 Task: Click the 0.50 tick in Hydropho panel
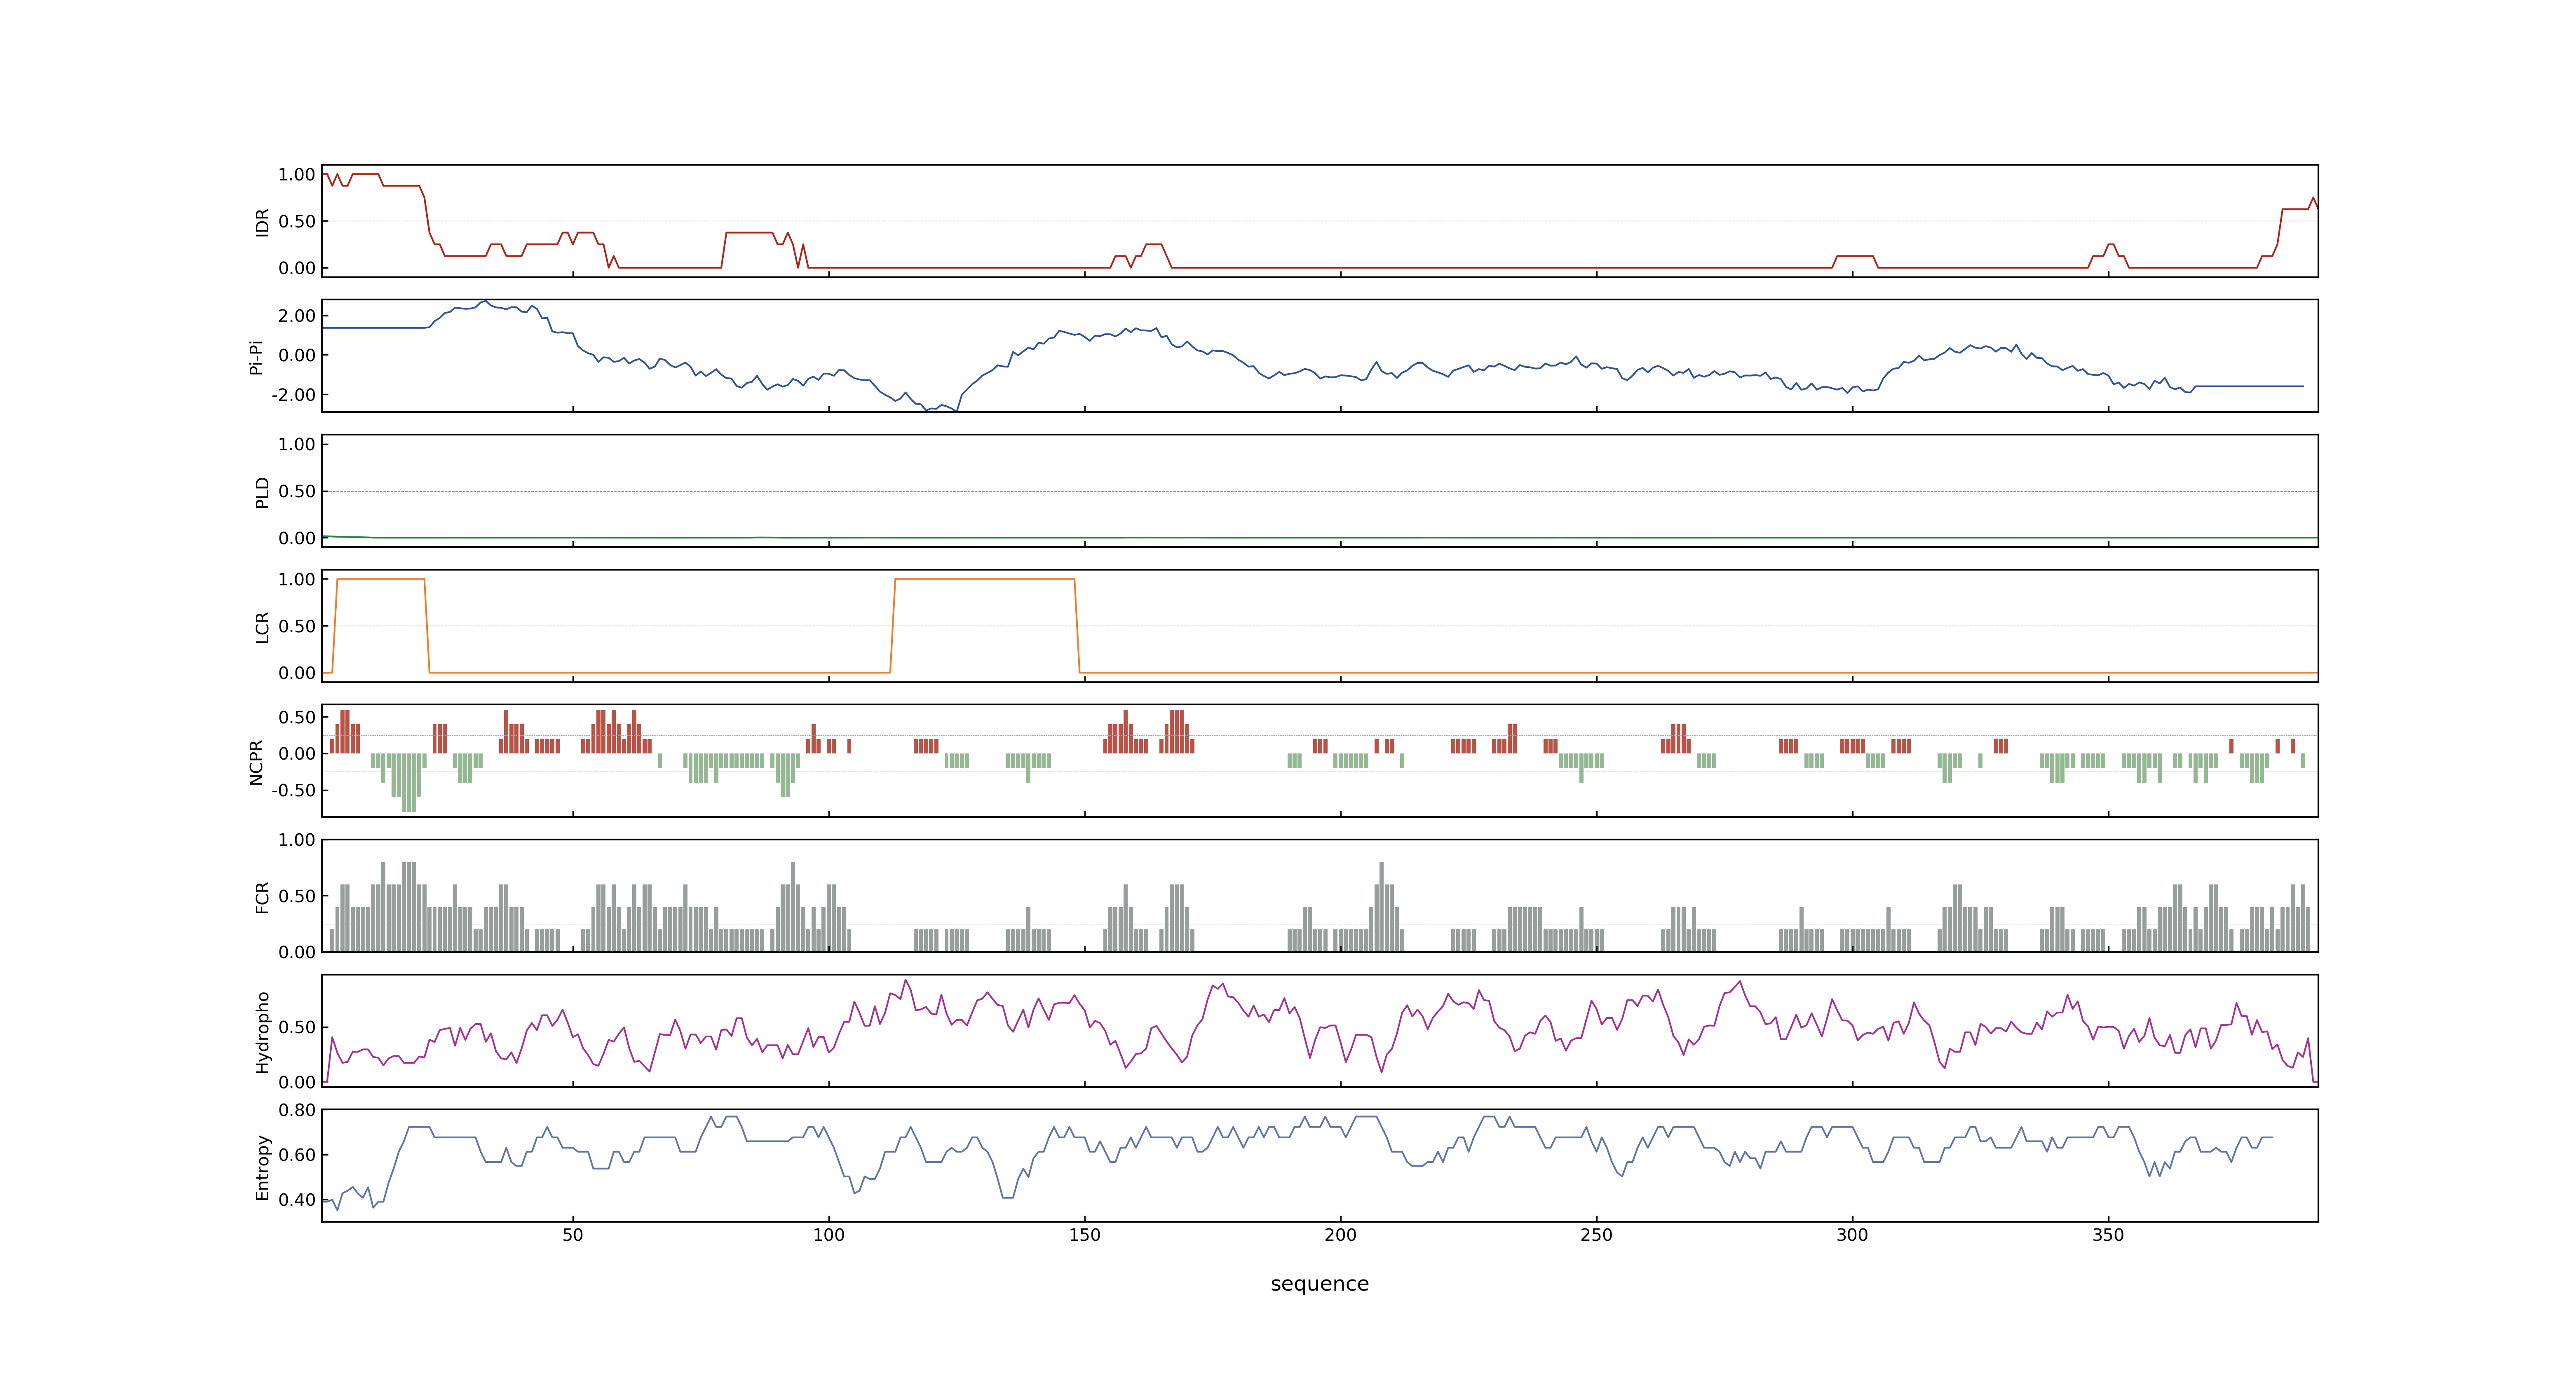[297, 1027]
